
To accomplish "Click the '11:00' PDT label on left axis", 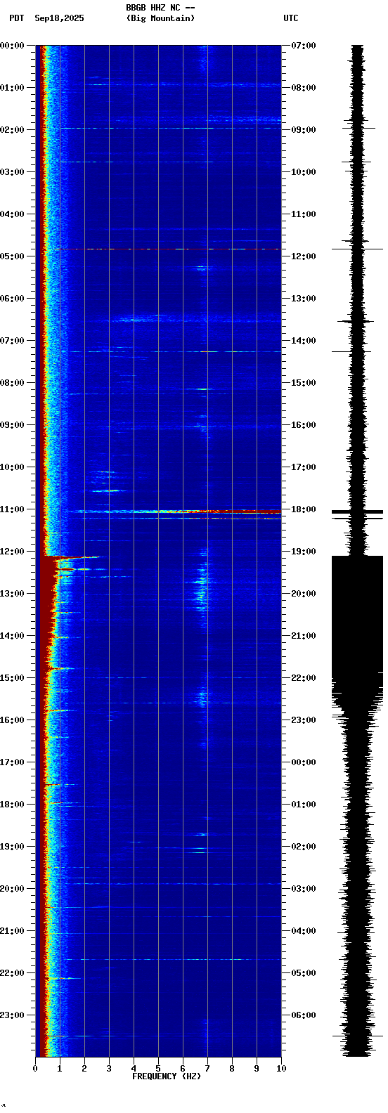I will 11,509.
